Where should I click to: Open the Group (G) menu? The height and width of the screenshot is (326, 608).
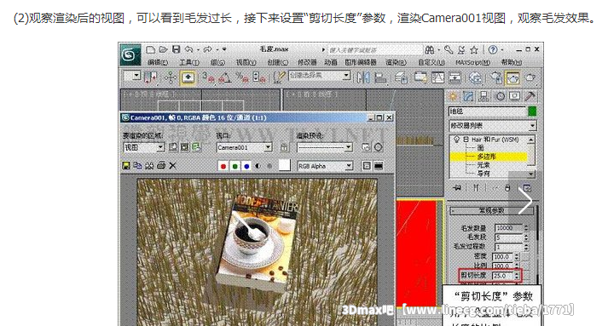point(217,62)
